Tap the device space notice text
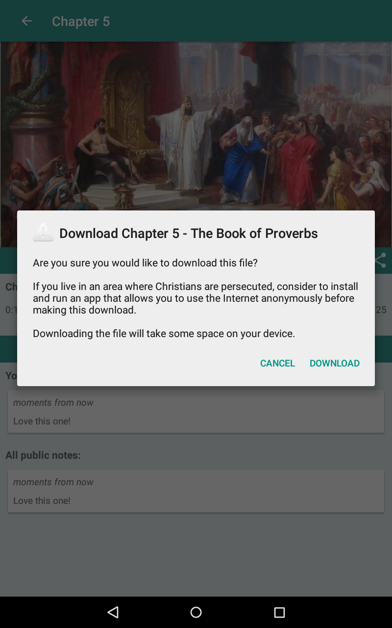 pyautogui.click(x=164, y=334)
